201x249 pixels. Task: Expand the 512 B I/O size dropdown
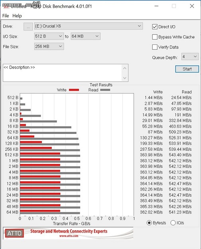pos(49,36)
